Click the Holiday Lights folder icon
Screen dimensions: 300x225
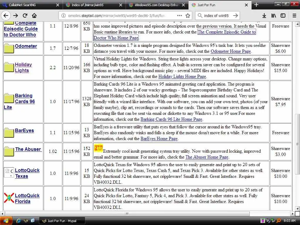pos(9,67)
